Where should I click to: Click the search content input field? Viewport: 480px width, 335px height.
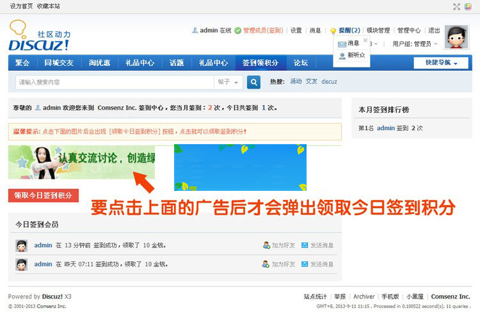tap(115, 82)
